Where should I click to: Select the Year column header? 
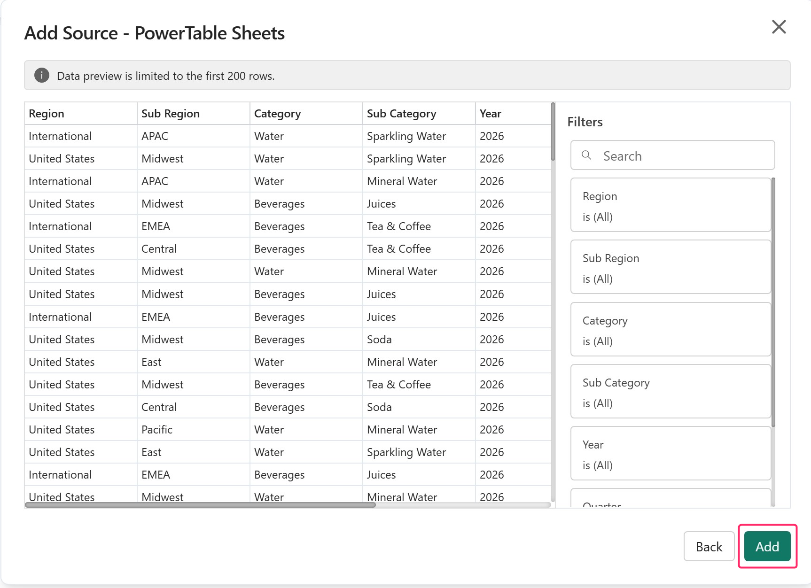tap(512, 114)
